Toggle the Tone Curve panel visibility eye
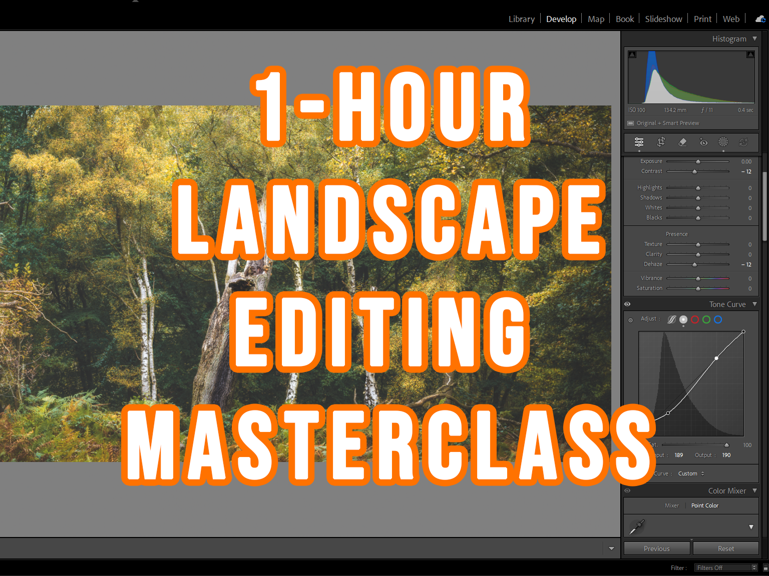 point(627,303)
